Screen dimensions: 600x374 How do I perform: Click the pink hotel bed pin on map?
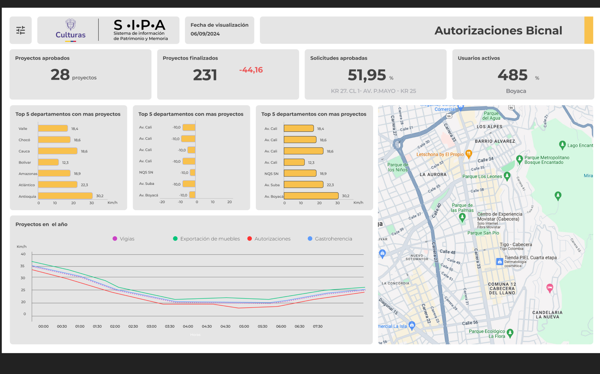[550, 288]
